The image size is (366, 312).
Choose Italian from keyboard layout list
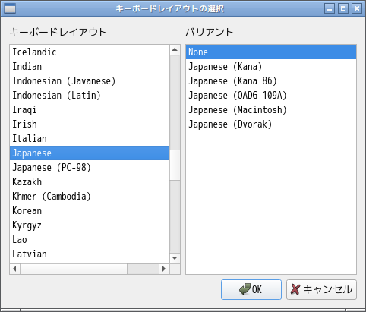point(90,139)
